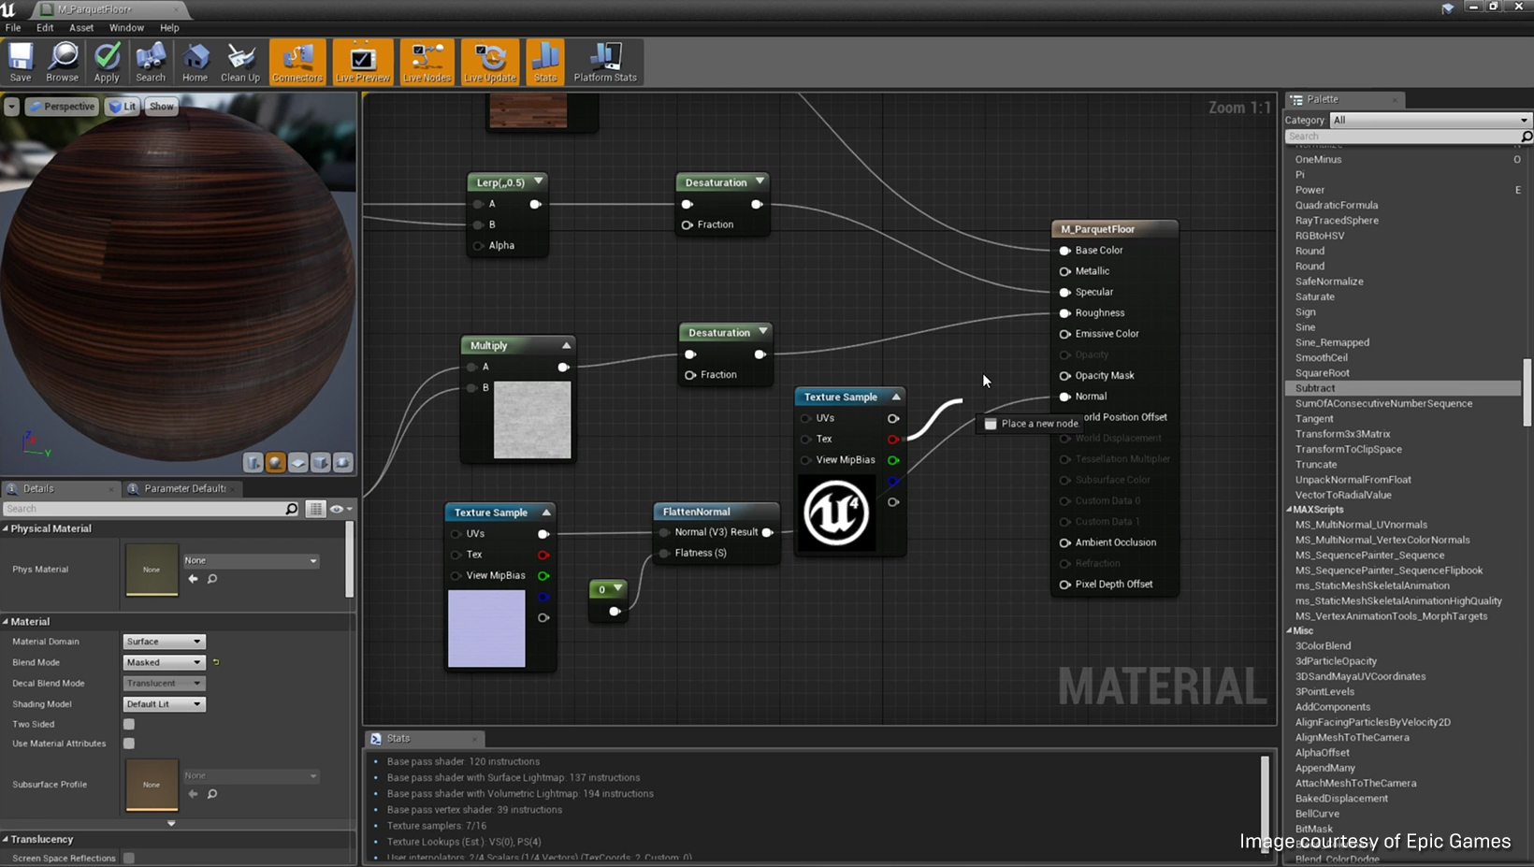1534x867 pixels.
Task: Click the Perspective button in the viewport
Action: pos(62,106)
